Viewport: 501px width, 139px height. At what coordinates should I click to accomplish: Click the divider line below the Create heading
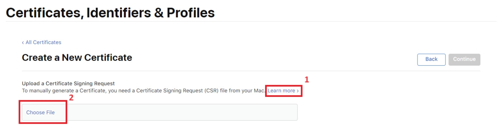251,71
